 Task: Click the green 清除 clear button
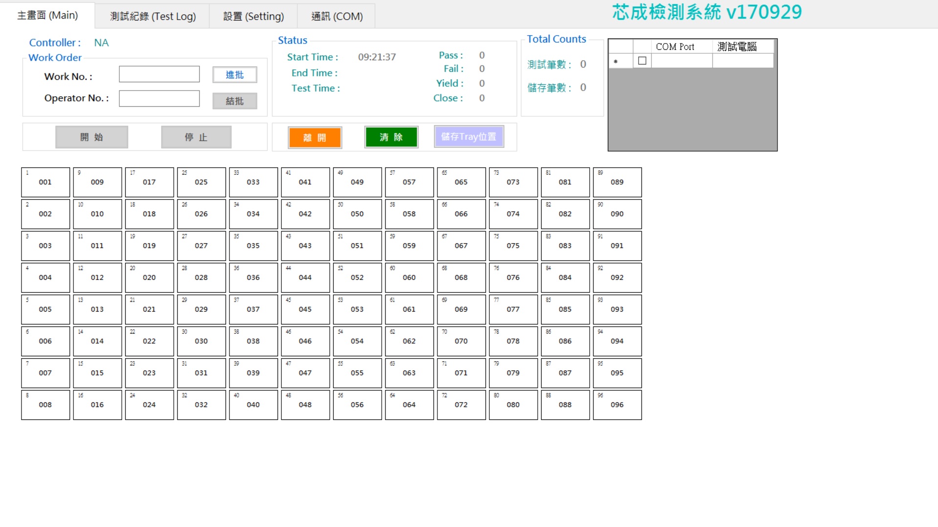[x=391, y=137]
